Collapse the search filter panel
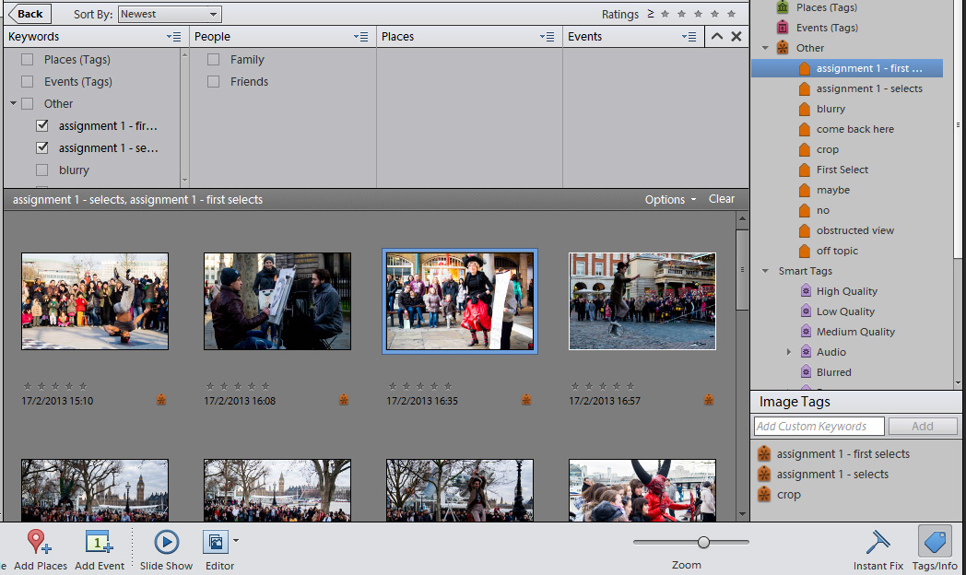 (x=716, y=36)
